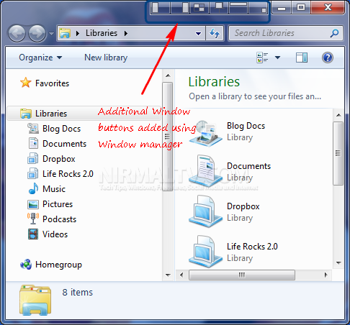This screenshot has height=325, width=350.
Task: Click the Pictures icon in sidebar
Action: tap(33, 204)
